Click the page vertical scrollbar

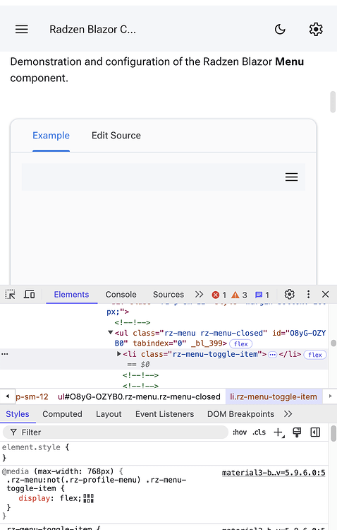pyautogui.click(x=333, y=101)
